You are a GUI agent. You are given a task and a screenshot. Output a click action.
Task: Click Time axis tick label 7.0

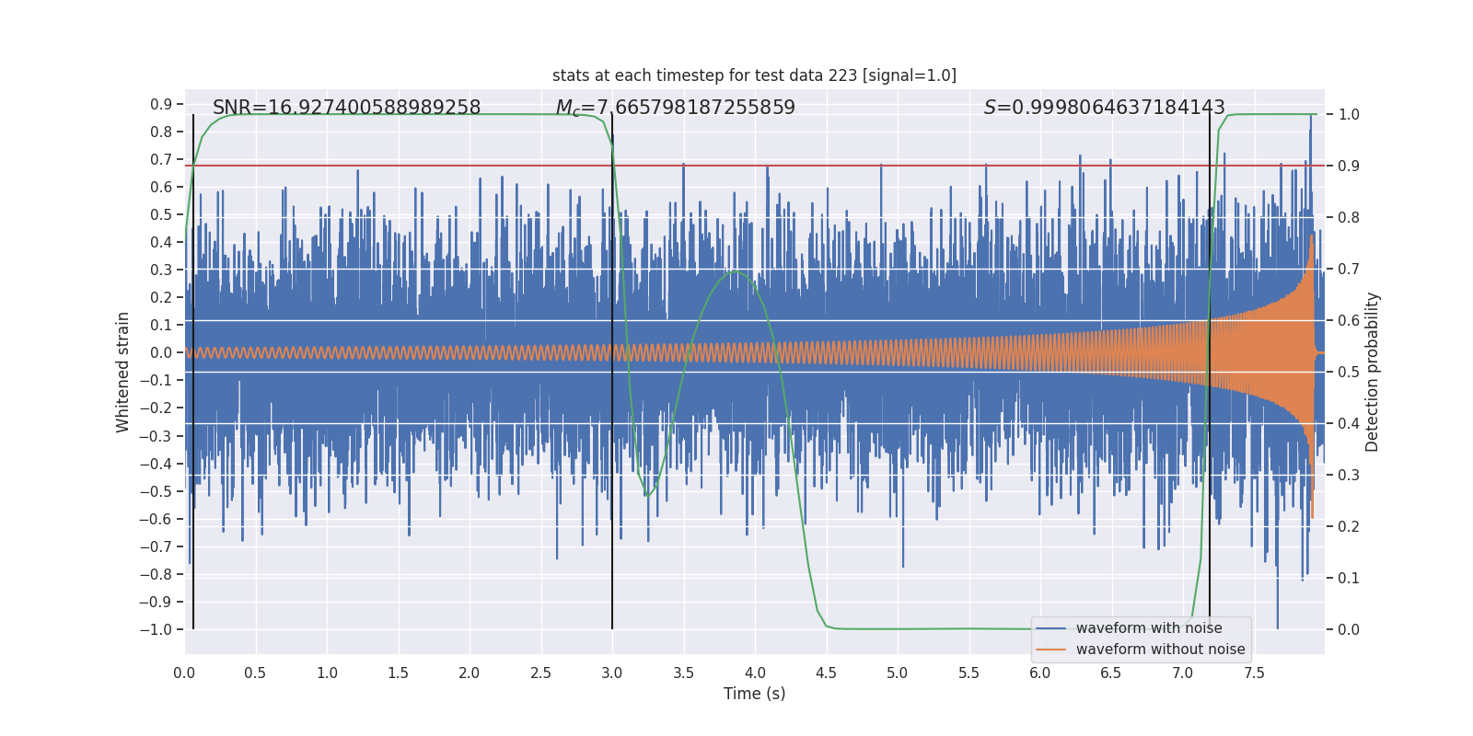[1183, 673]
